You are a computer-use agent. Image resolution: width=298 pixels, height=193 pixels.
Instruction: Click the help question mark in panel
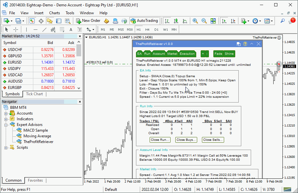coord(245,44)
